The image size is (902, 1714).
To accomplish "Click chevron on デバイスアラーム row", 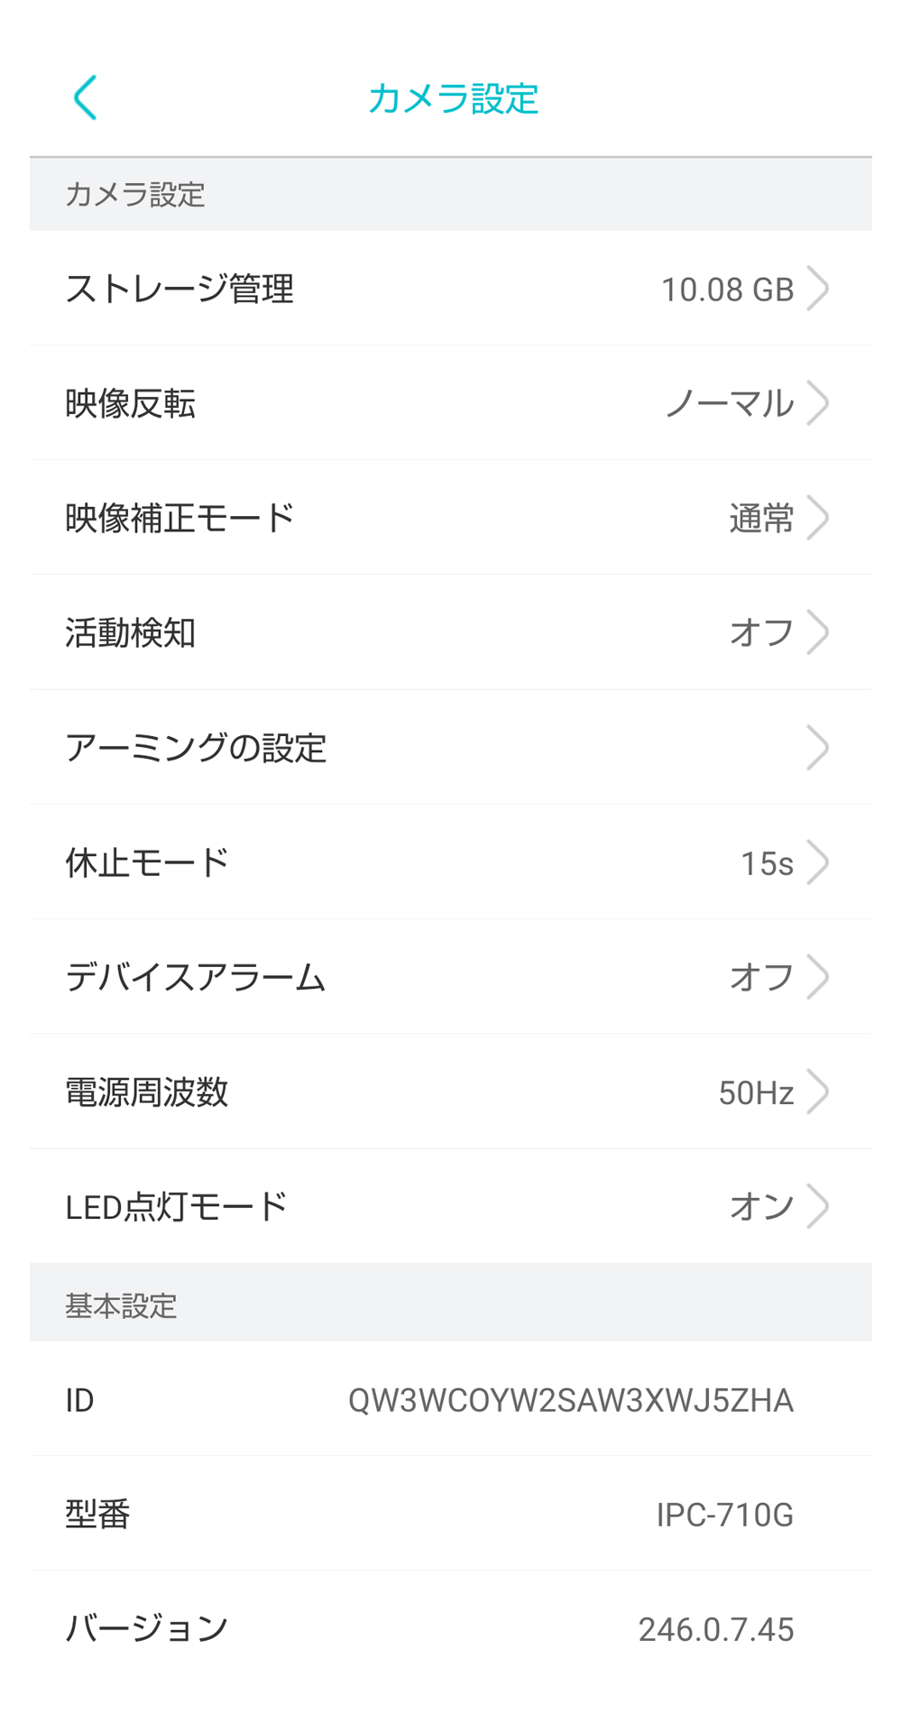I will pos(817,977).
